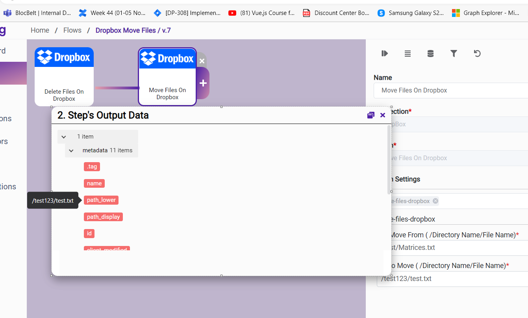Open the Graph Explorer bookmark
This screenshot has height=318, width=528.
486,13
